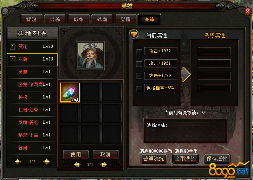Open the 培养 tab
Image resolution: width=253 pixels, height=180 pixels.
pos(55,19)
